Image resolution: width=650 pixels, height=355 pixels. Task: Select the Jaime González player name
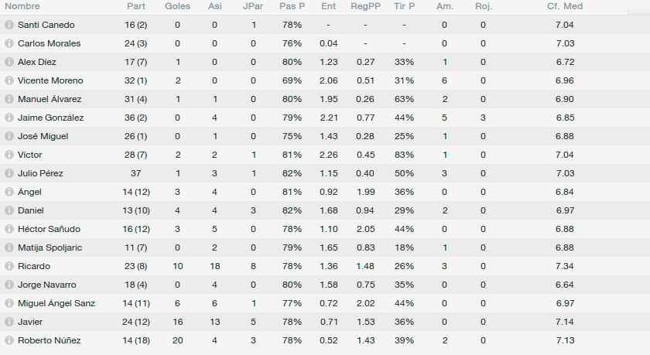pyautogui.click(x=50, y=118)
